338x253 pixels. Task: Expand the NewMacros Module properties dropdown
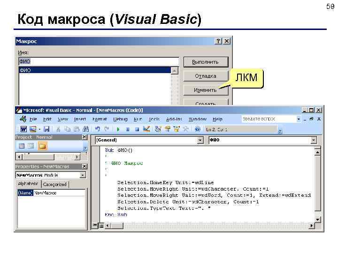[x=83, y=175]
